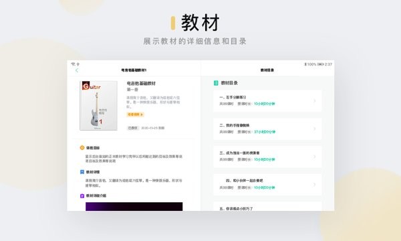Image resolution: width=401 pixels, height=241 pixels.
Task: Select the 2020-11-25 expiry date text
Action: tap(152, 128)
